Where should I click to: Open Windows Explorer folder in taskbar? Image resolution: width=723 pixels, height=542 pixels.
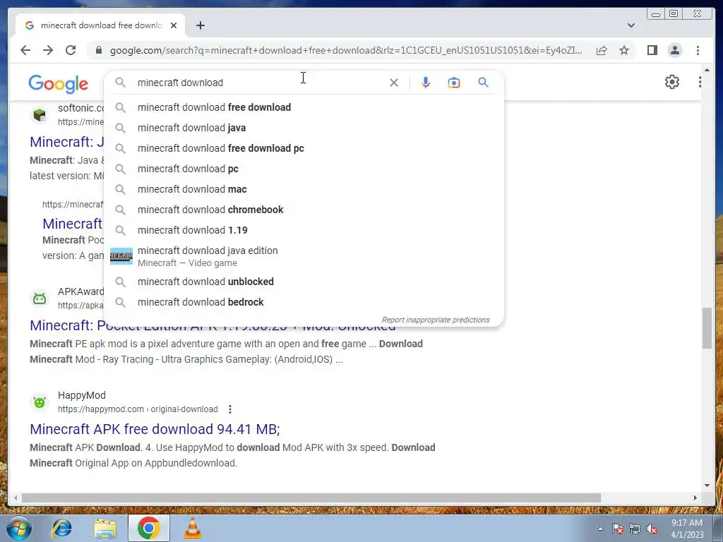105,528
